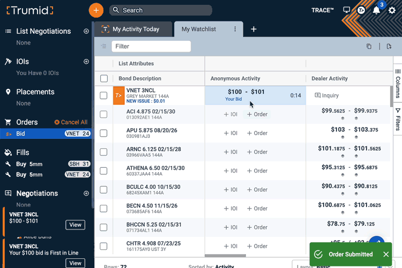Click the ACI dealer bid $99.5625

(333, 111)
